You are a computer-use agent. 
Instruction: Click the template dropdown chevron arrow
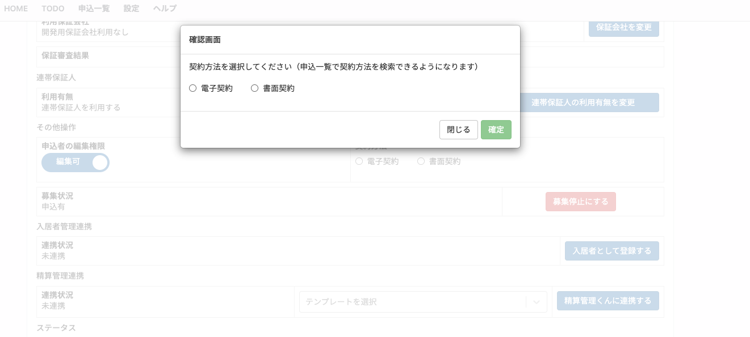click(537, 302)
